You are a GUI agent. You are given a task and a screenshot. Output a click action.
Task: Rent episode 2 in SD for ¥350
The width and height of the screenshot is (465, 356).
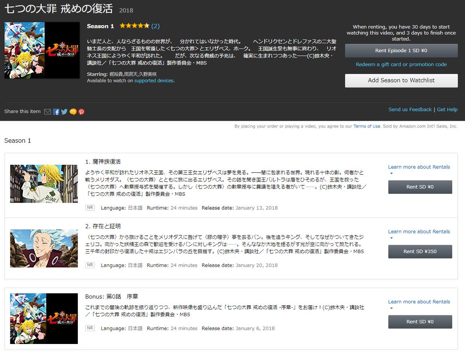click(420, 252)
